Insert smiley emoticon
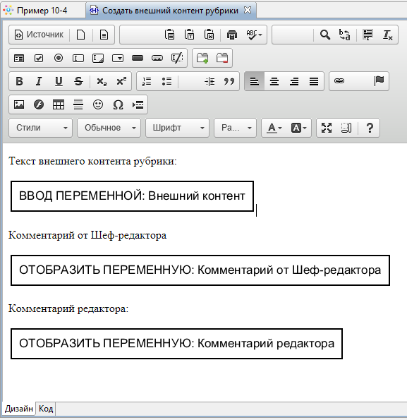The width and height of the screenshot is (407, 420). [98, 104]
